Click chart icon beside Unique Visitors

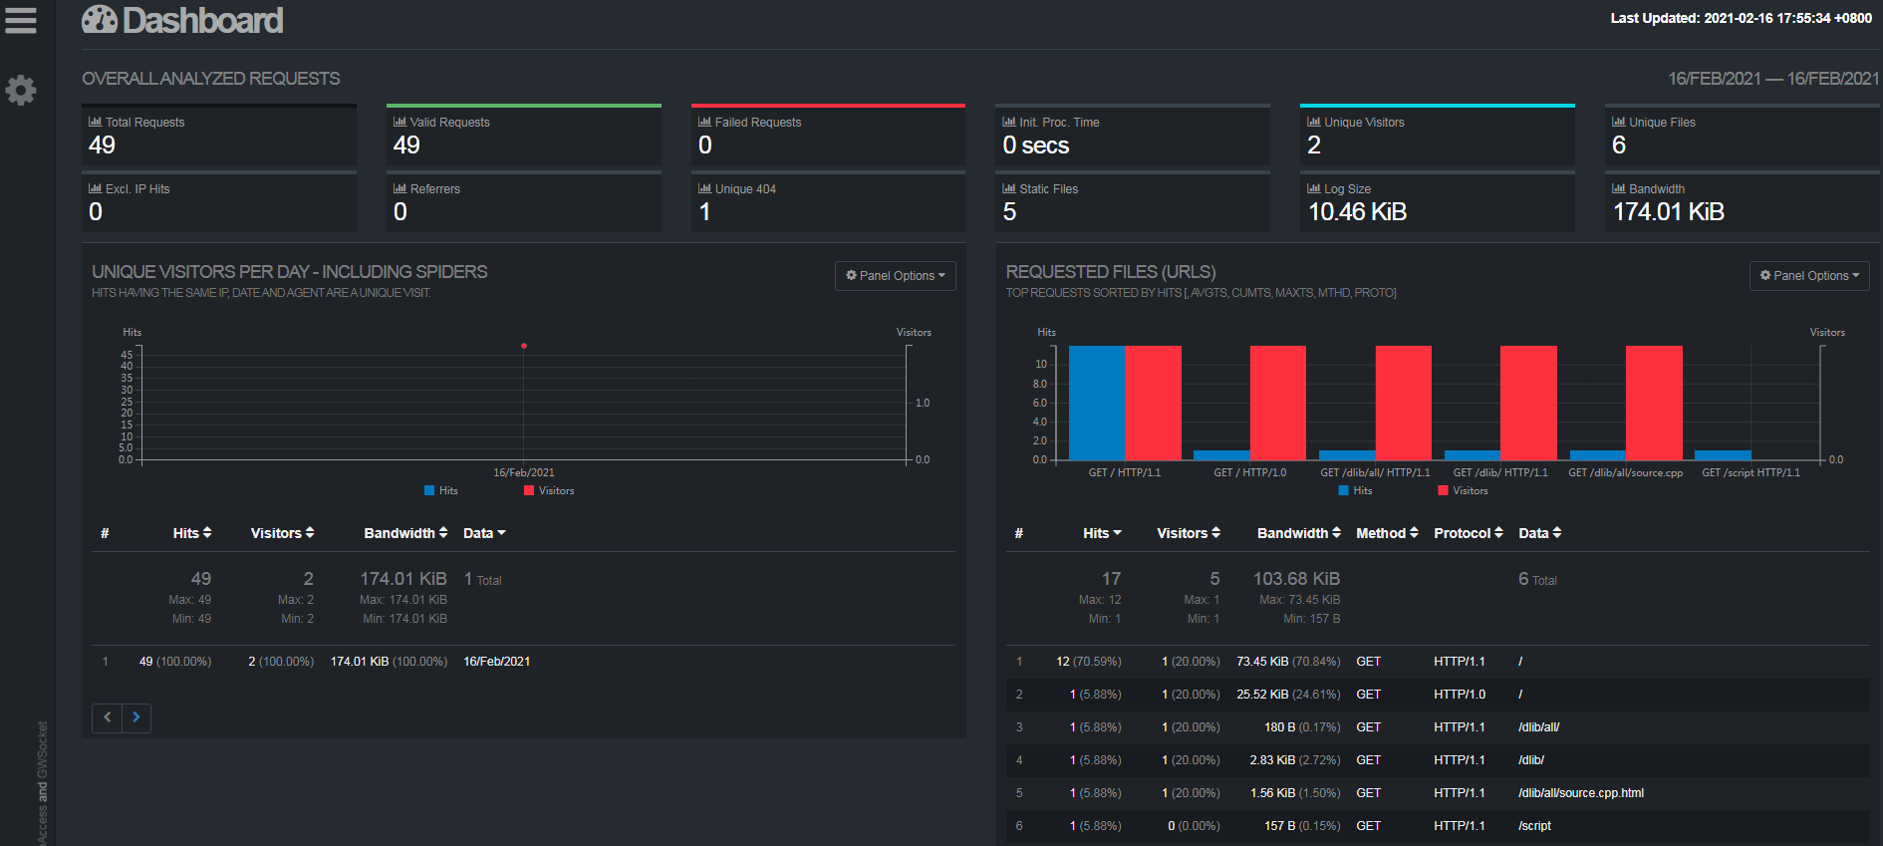pyautogui.click(x=1313, y=122)
